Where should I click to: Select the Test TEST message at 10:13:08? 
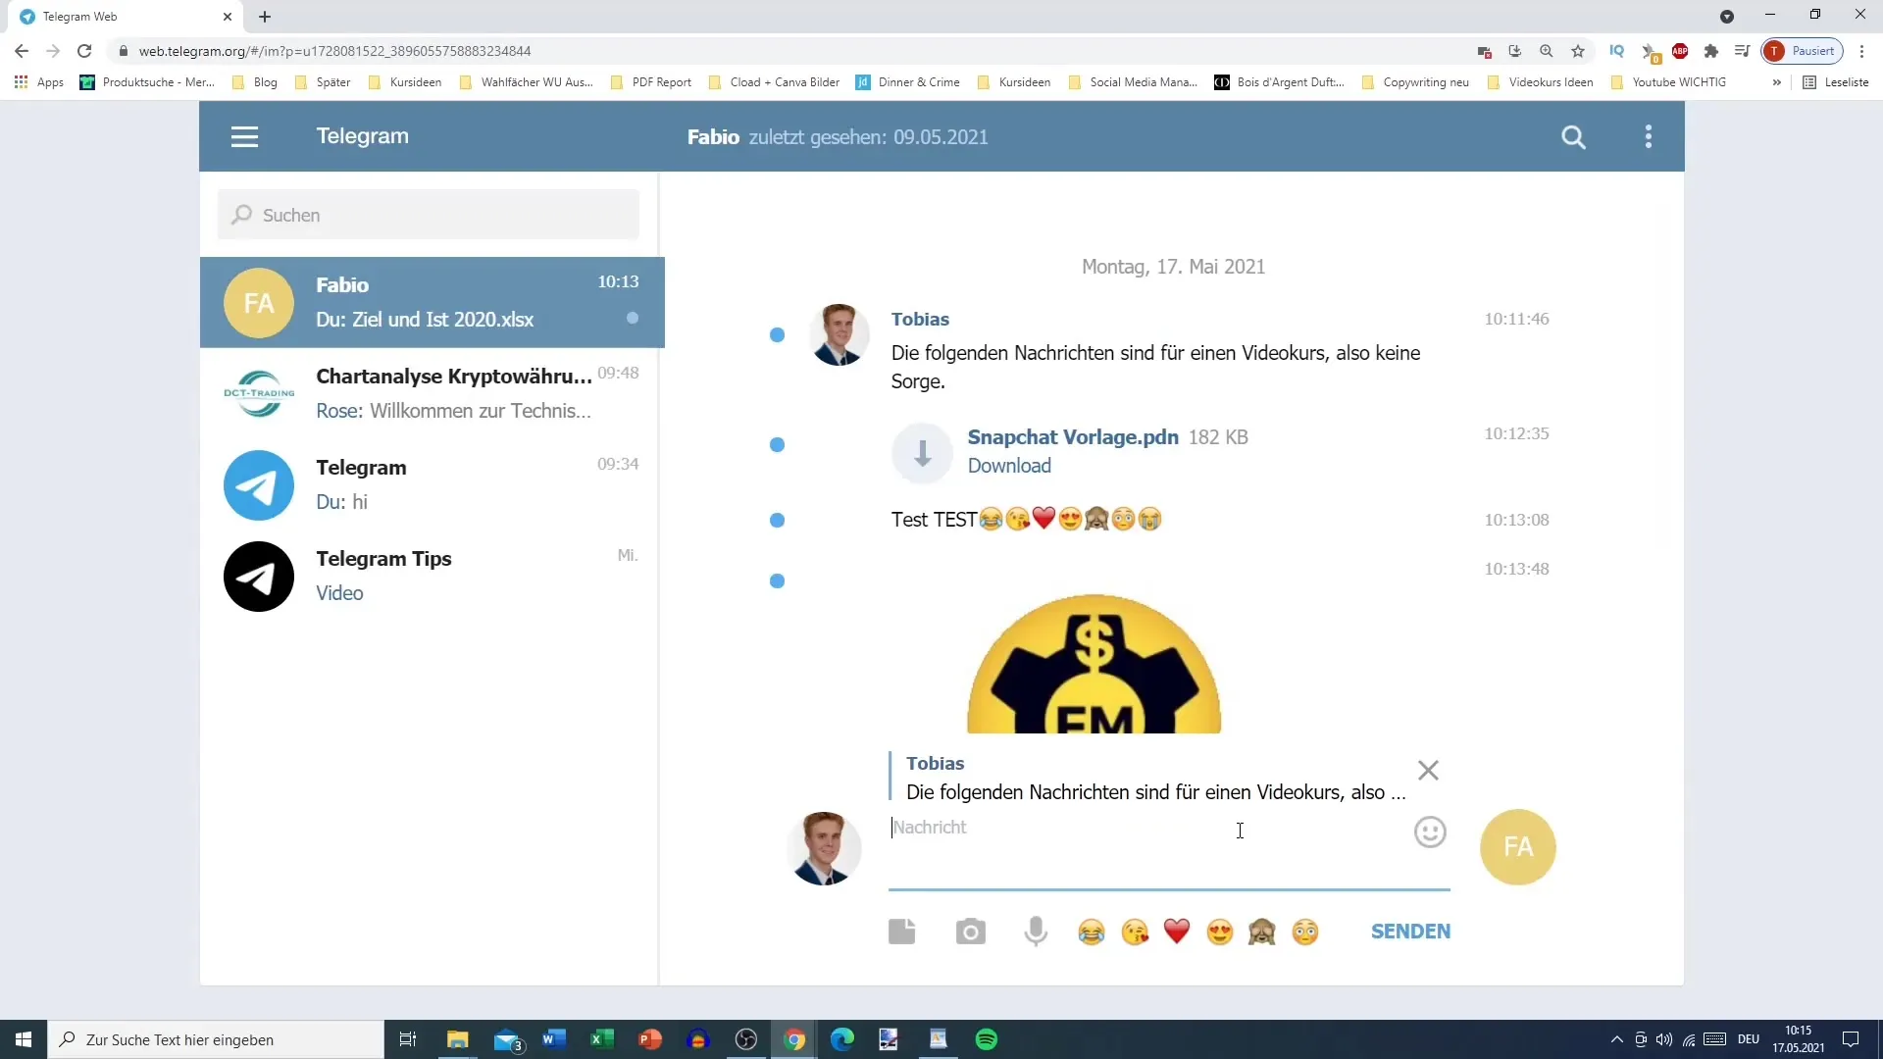(x=777, y=521)
